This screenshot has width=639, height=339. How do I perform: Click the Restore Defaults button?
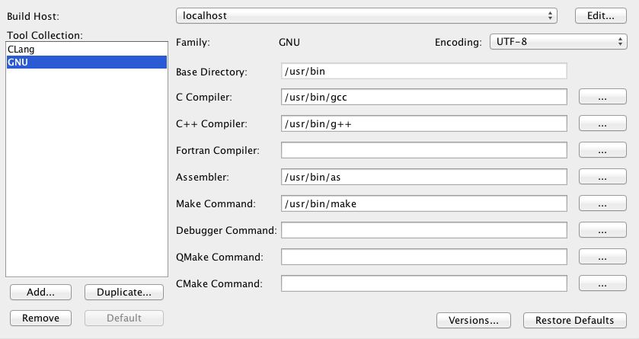(574, 320)
